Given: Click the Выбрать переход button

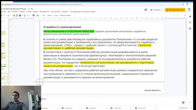Looking at the screenshot, I should (65, 16).
